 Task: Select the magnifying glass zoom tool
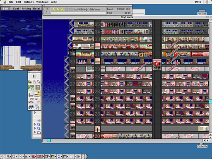39,82
